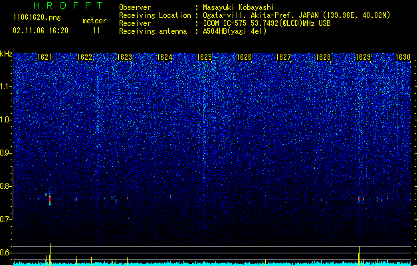418x266 pixels.
Task: Select observer name Masayuki Kobayashi
Action: [239, 7]
